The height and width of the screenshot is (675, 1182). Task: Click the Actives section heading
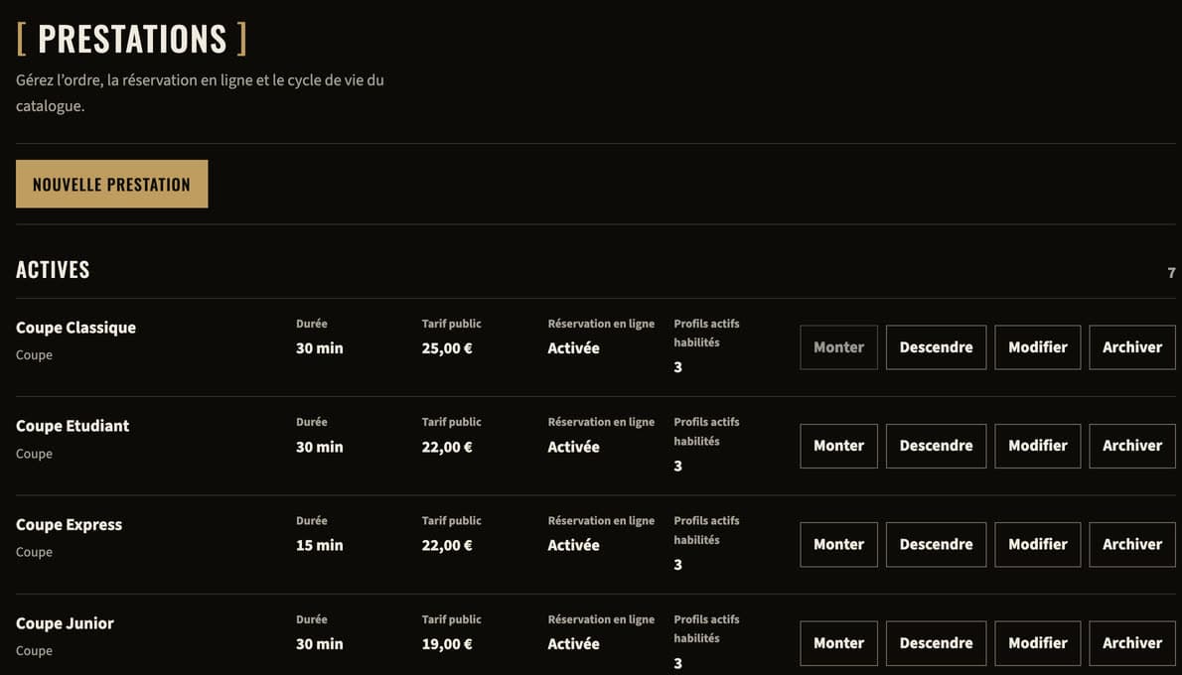(x=53, y=270)
